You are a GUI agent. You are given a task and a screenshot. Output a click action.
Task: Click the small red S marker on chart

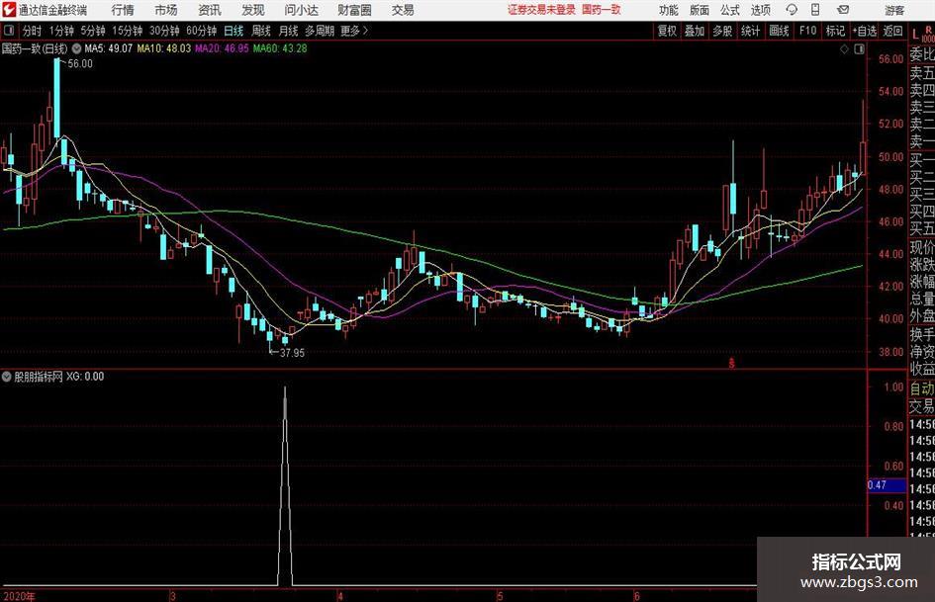tap(731, 363)
